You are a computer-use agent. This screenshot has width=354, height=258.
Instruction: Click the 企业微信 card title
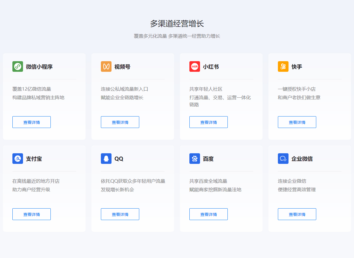(302, 159)
